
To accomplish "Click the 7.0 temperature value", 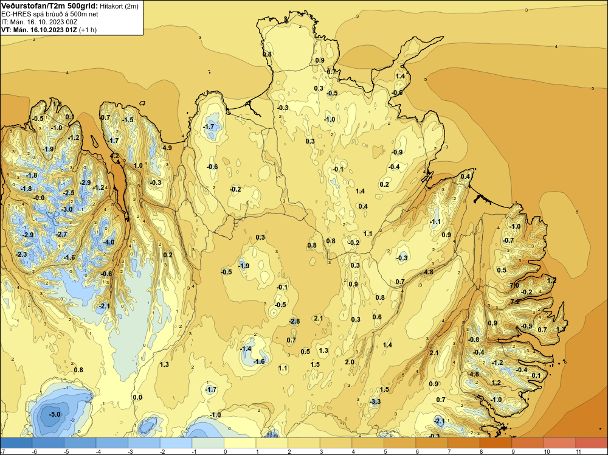I will (x=514, y=285).
